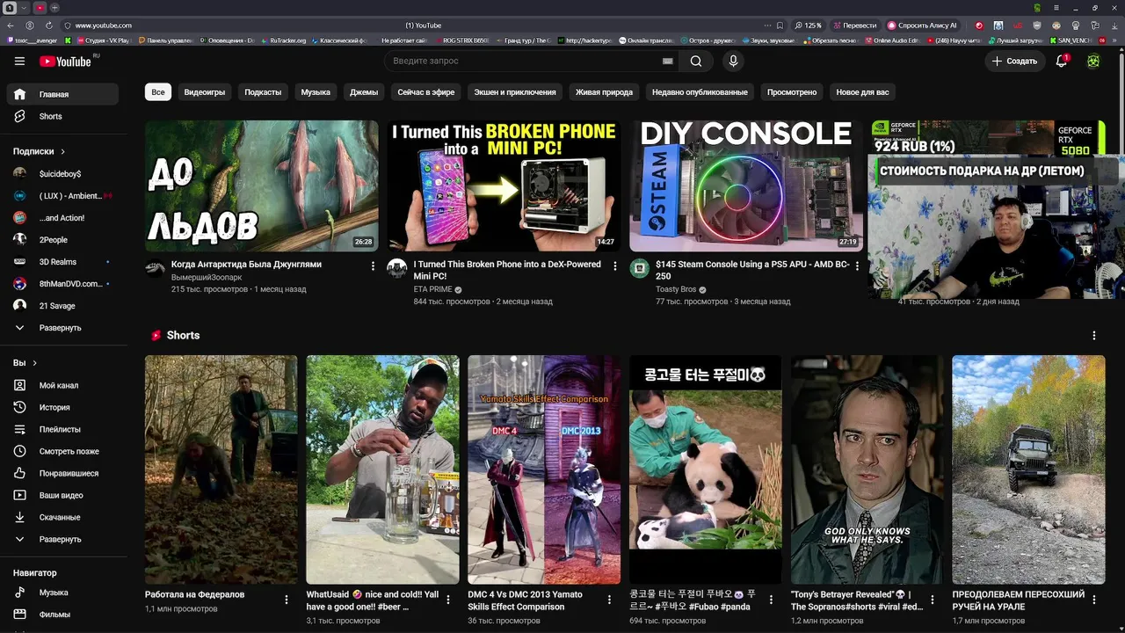The image size is (1125, 633).
Task: Open options for the WhatUsaid short
Action: [448, 600]
